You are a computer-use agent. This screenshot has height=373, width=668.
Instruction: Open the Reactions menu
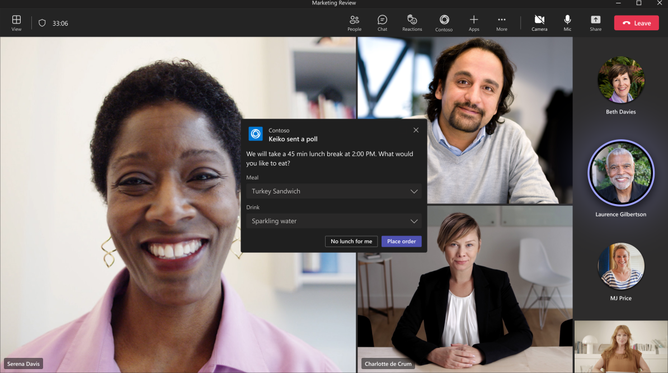(412, 23)
